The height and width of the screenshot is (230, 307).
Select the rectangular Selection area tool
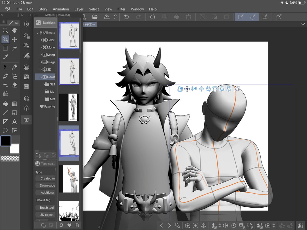[x=5, y=48]
